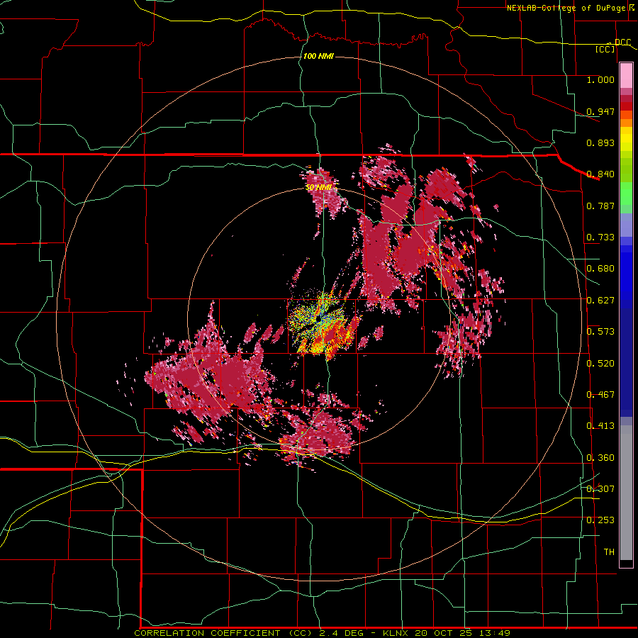
Task: Click the 0.520 scale value
Action: 600,364
